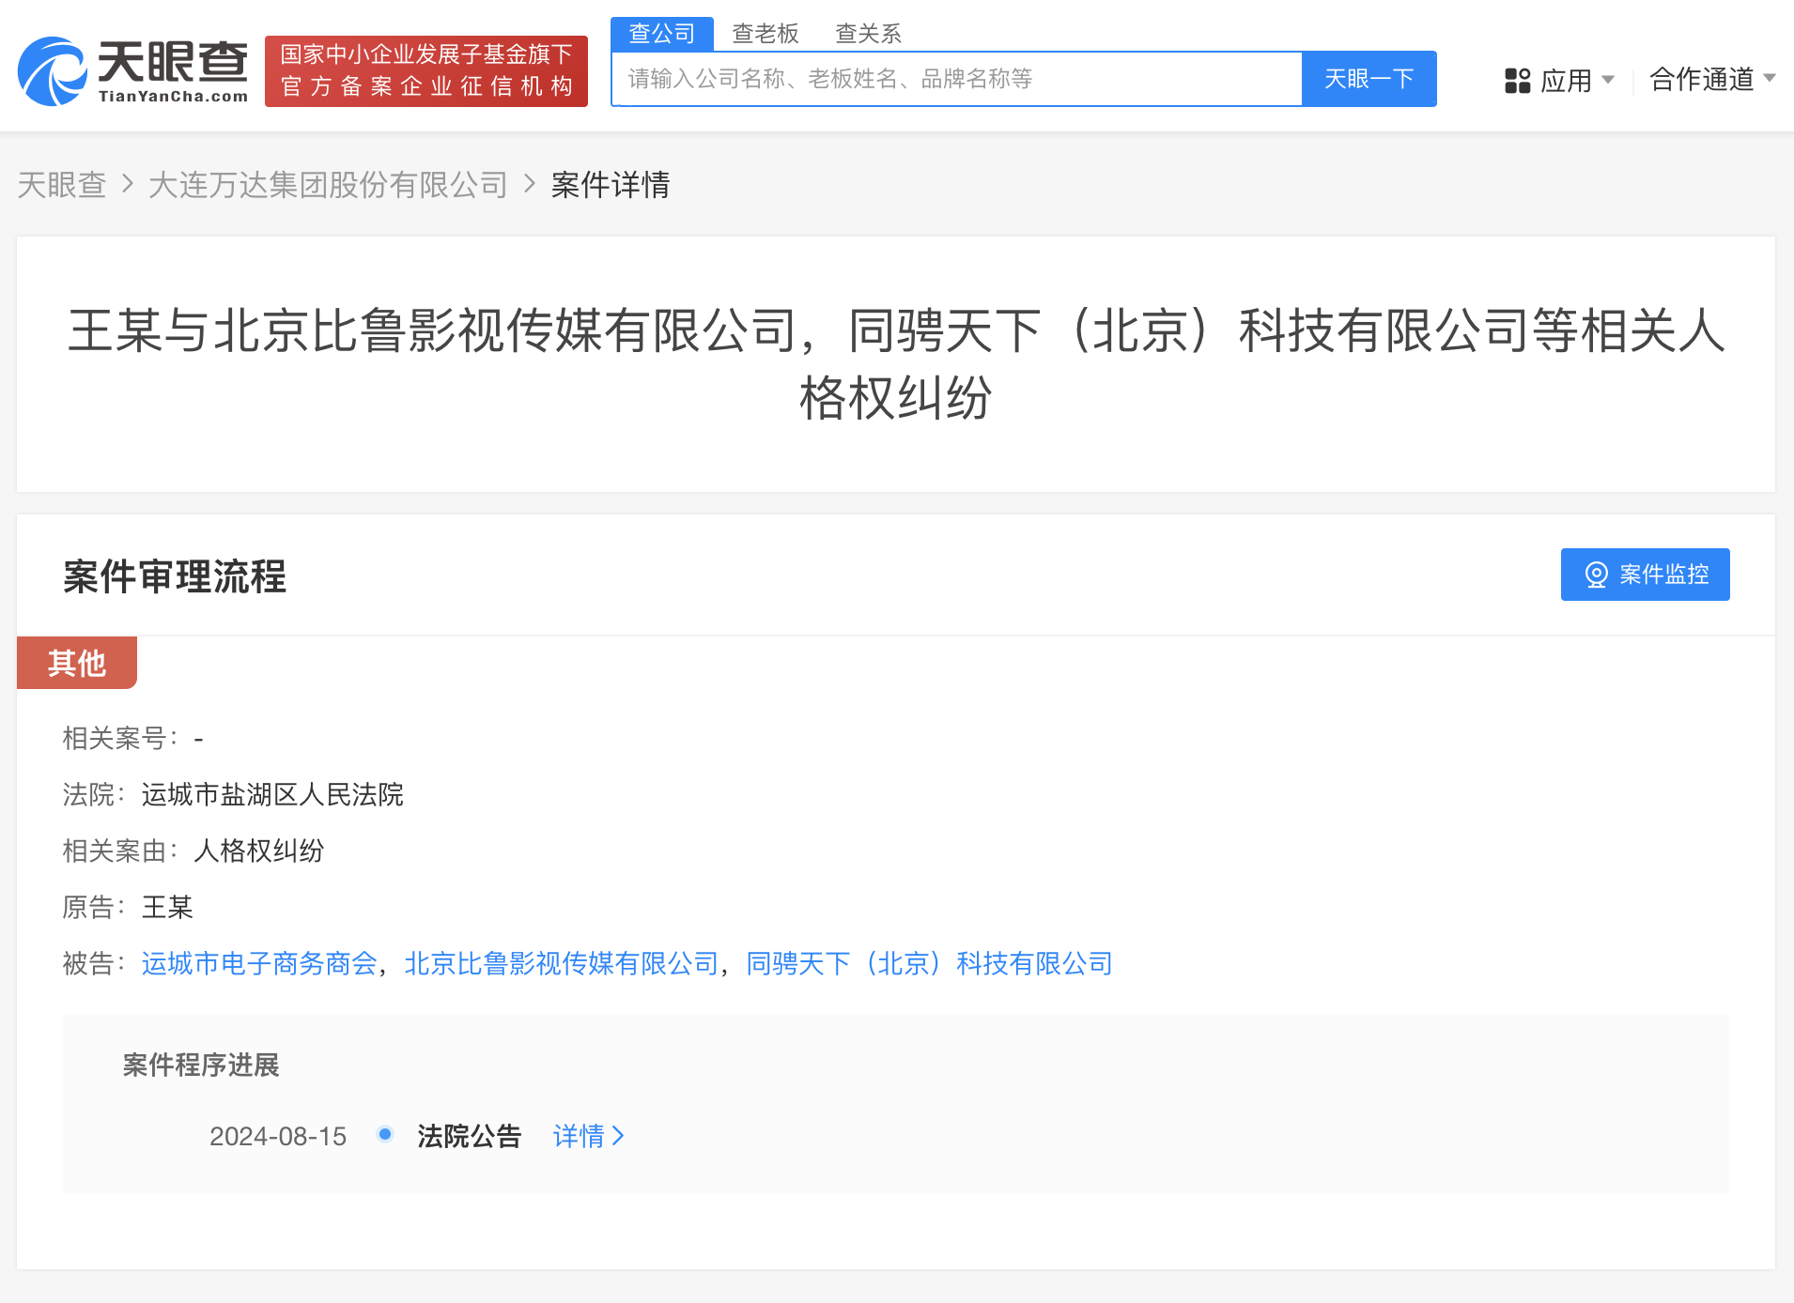Screen dimensions: 1794x1303
Task: Click the red 其他 case type tag
Action: (x=76, y=663)
